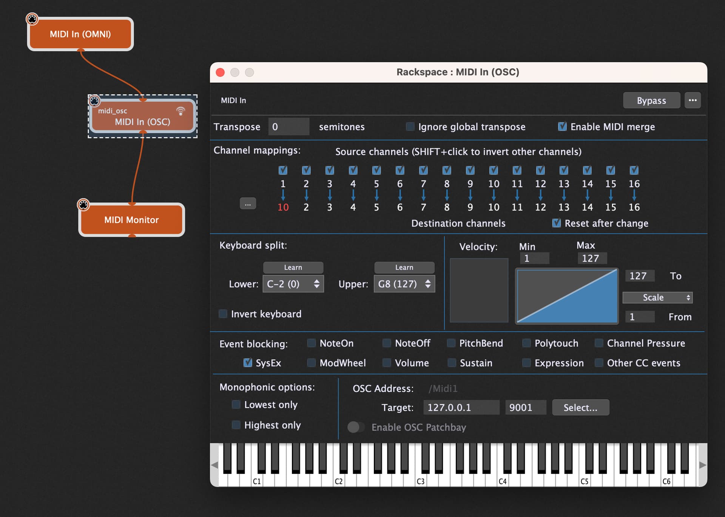
Task: Click the Transpose semitones input field
Action: click(289, 126)
